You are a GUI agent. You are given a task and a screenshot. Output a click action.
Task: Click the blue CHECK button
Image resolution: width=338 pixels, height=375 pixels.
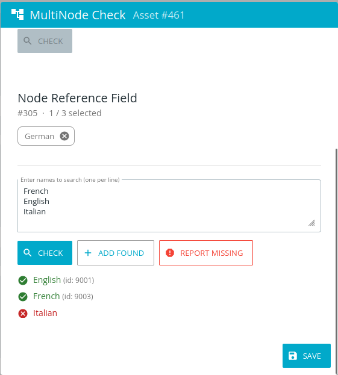pyautogui.click(x=45, y=253)
